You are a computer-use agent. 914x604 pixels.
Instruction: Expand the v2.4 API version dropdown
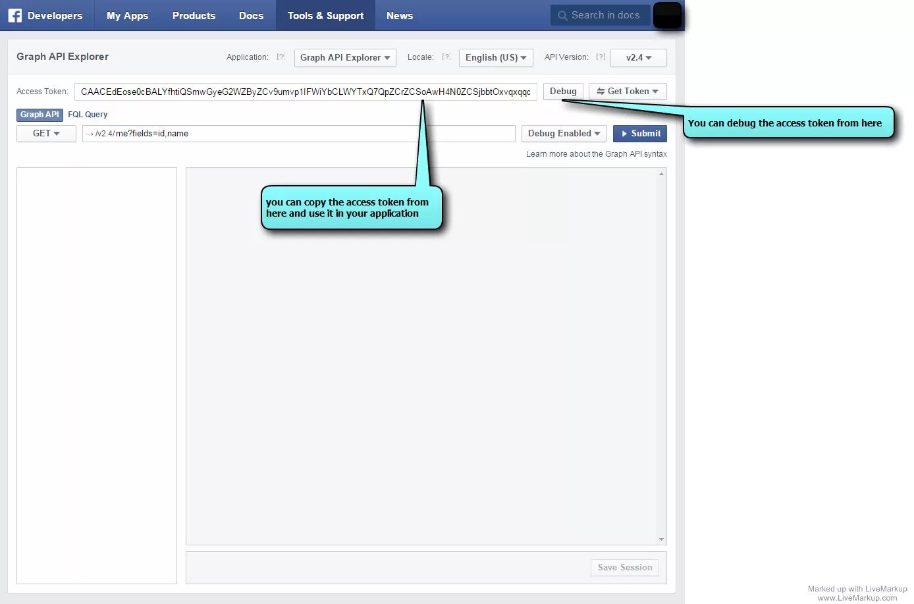tap(639, 57)
